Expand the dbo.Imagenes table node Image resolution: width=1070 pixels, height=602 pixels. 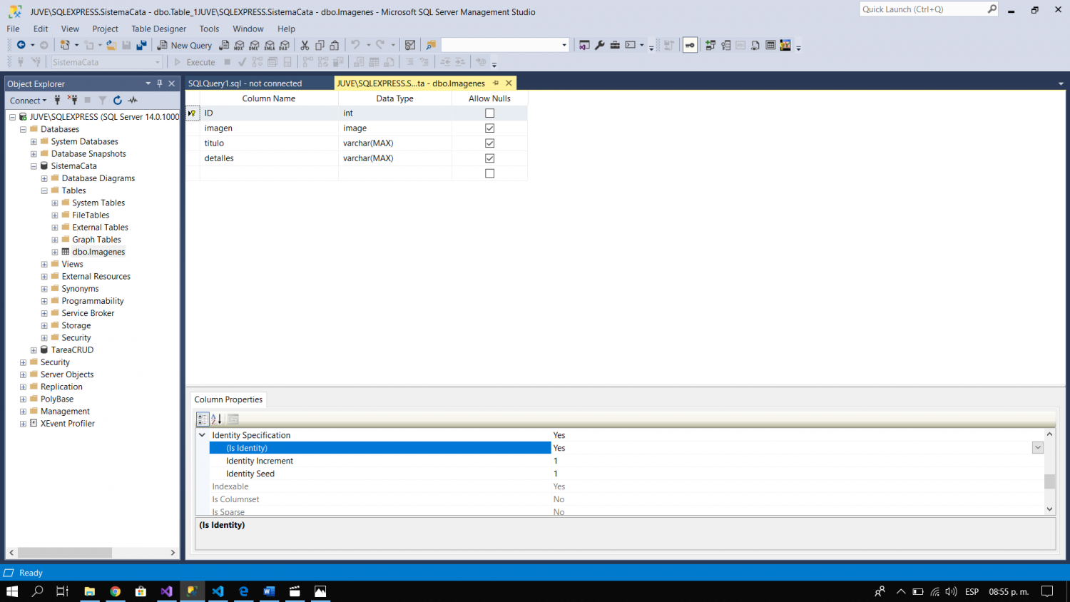[x=55, y=252]
